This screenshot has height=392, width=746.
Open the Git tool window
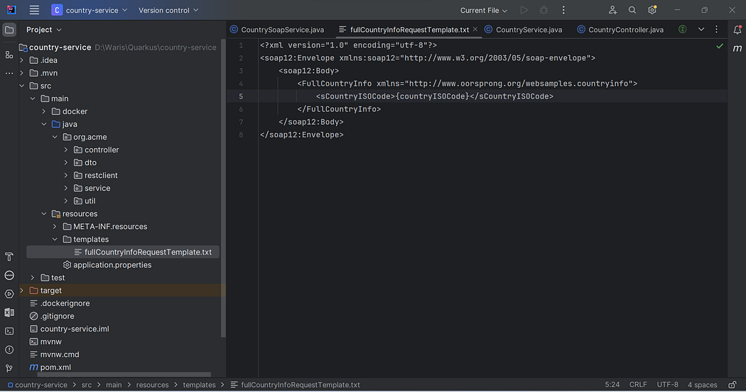(9, 369)
